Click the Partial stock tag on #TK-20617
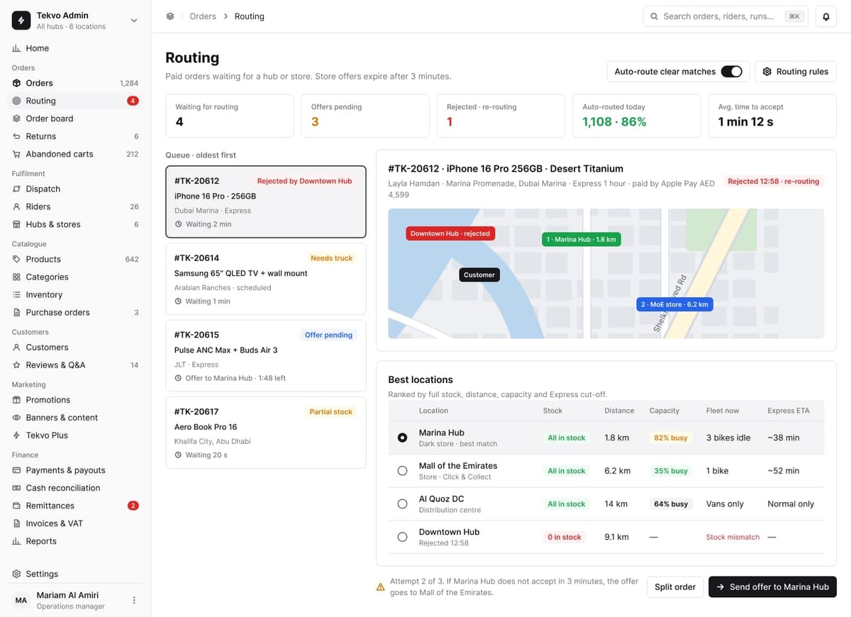The width and height of the screenshot is (851, 617). [330, 411]
